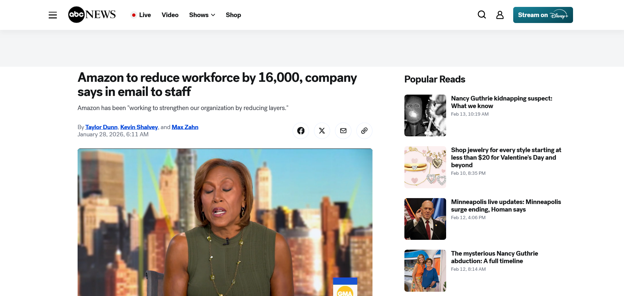This screenshot has height=296, width=624.
Task: Open the hamburger navigation menu
Action: coord(53,15)
